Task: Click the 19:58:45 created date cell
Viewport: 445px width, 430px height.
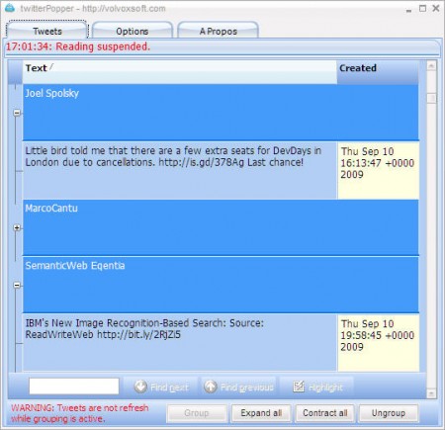Action: [379, 343]
